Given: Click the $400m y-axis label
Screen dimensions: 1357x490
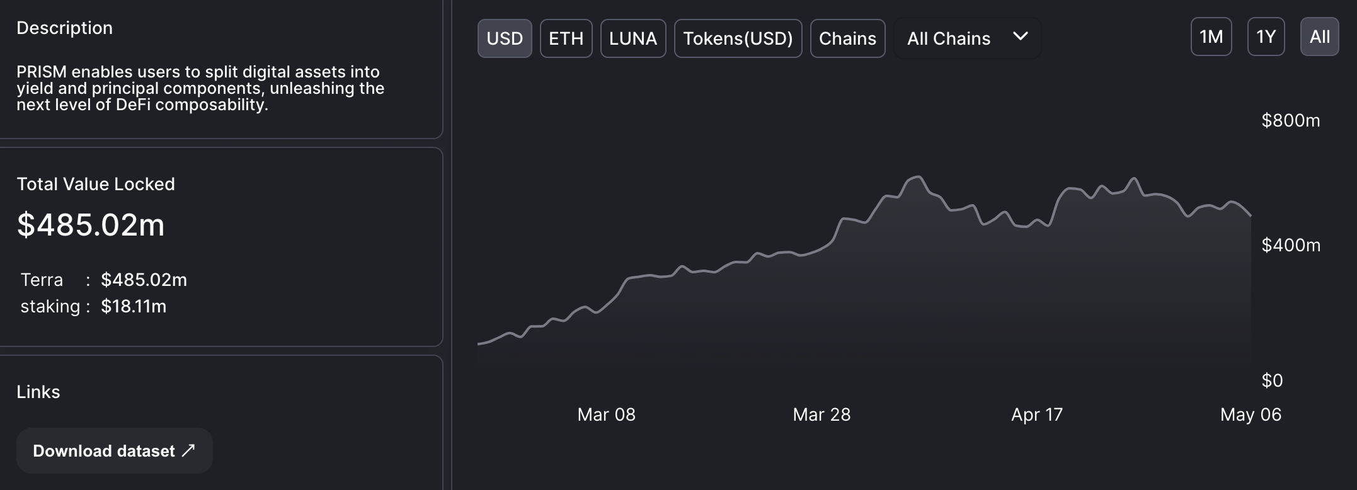Looking at the screenshot, I should pos(1291,245).
